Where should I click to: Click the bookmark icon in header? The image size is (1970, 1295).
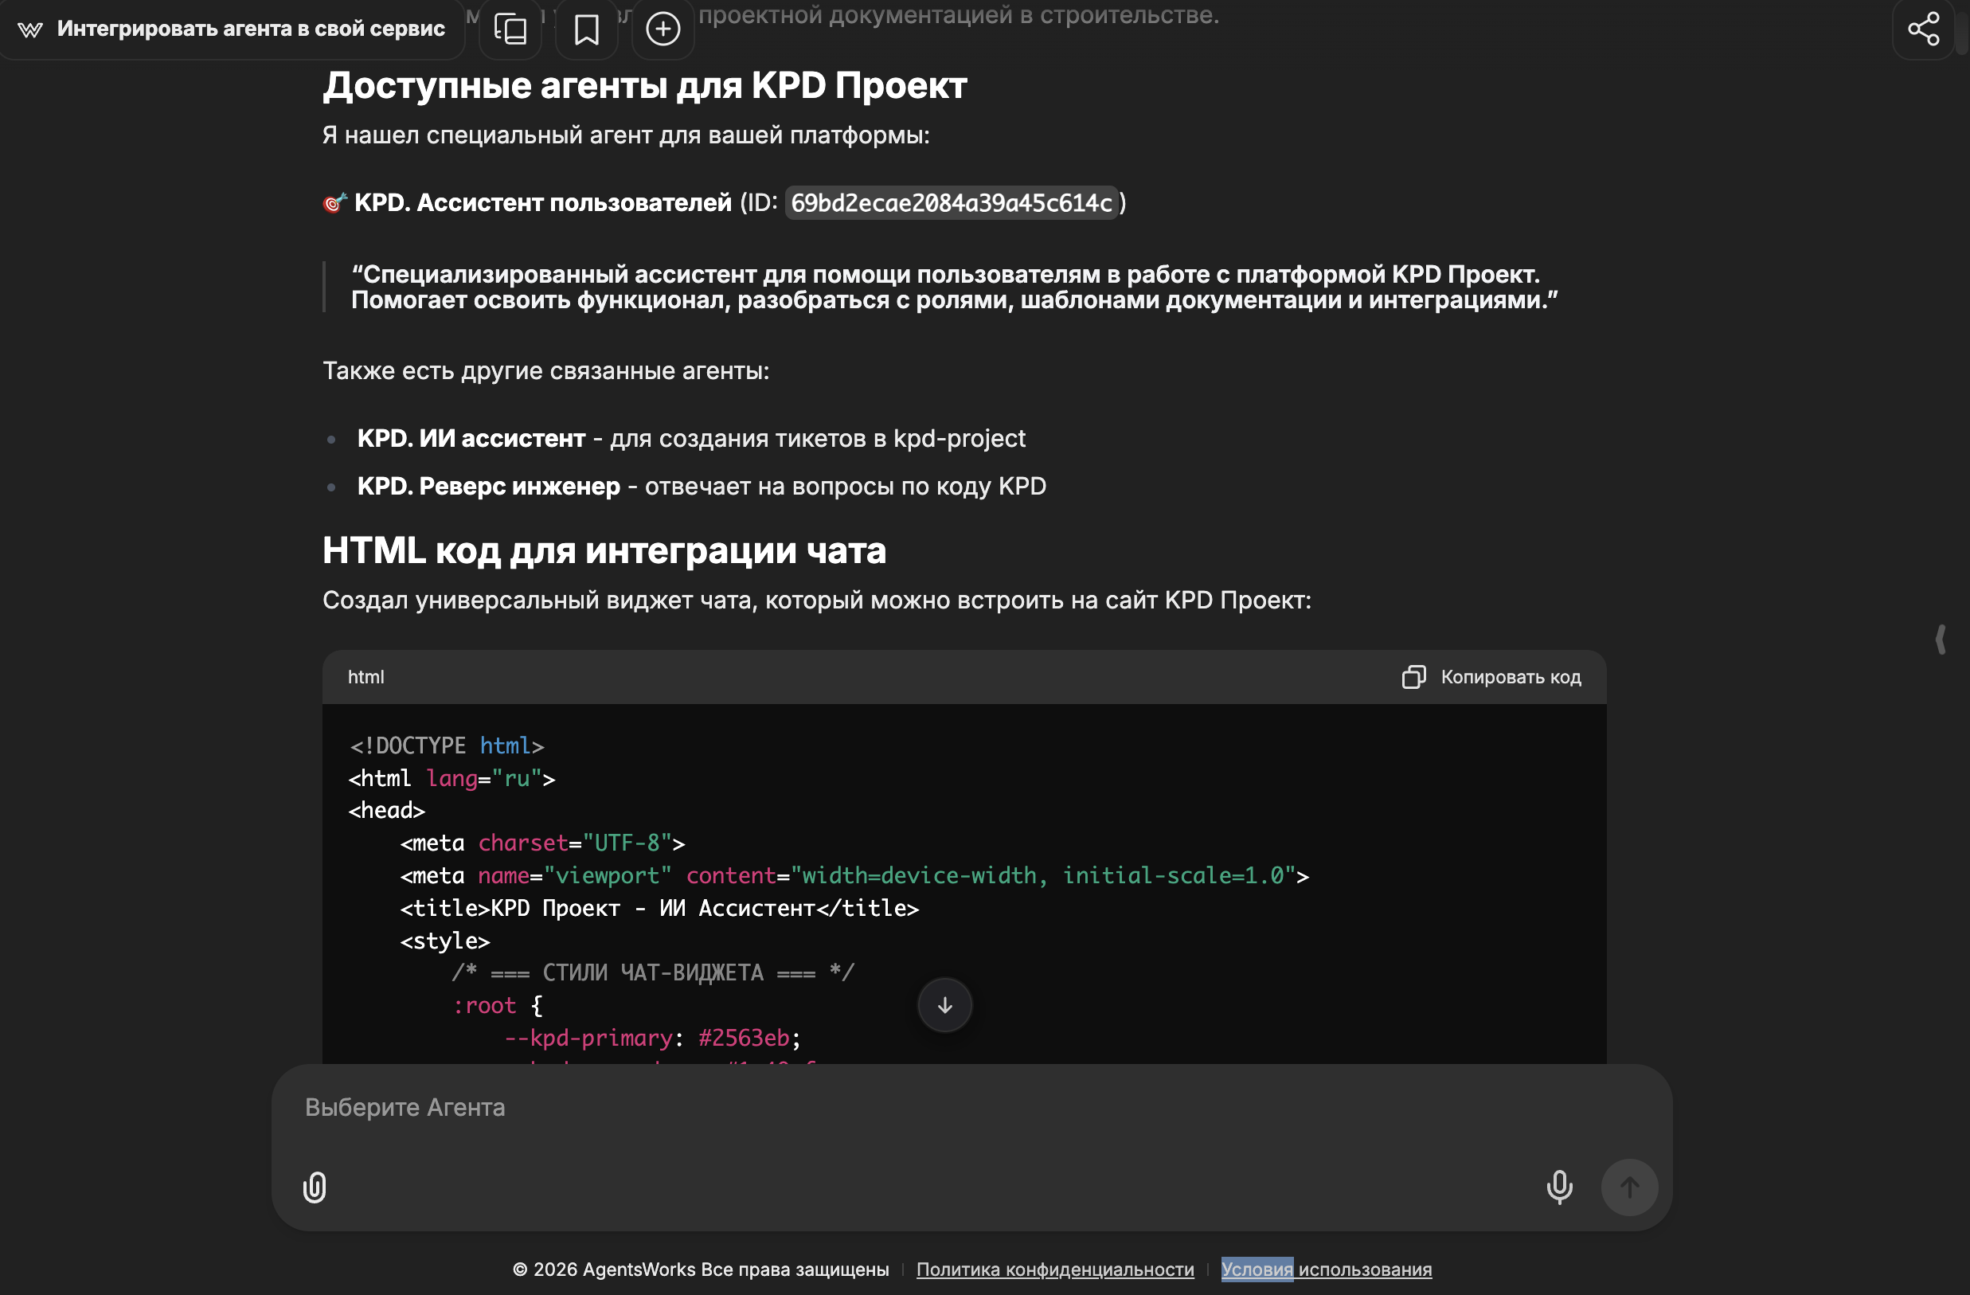[x=586, y=29]
